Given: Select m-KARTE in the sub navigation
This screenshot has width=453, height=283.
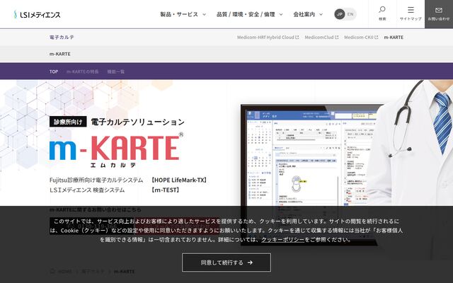Looking at the screenshot, I should click(x=394, y=37).
